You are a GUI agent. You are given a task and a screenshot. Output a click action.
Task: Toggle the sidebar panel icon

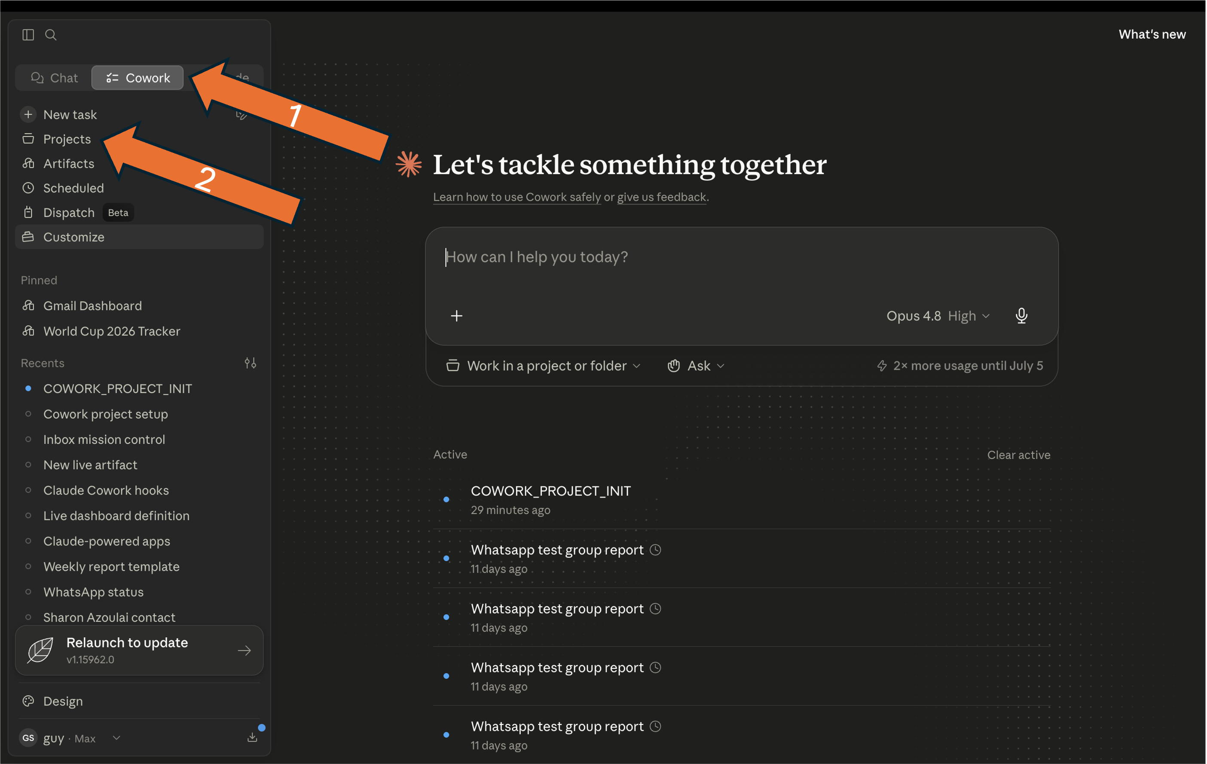click(28, 34)
